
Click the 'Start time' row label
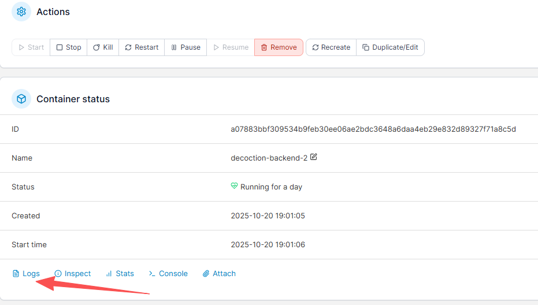[29, 244]
